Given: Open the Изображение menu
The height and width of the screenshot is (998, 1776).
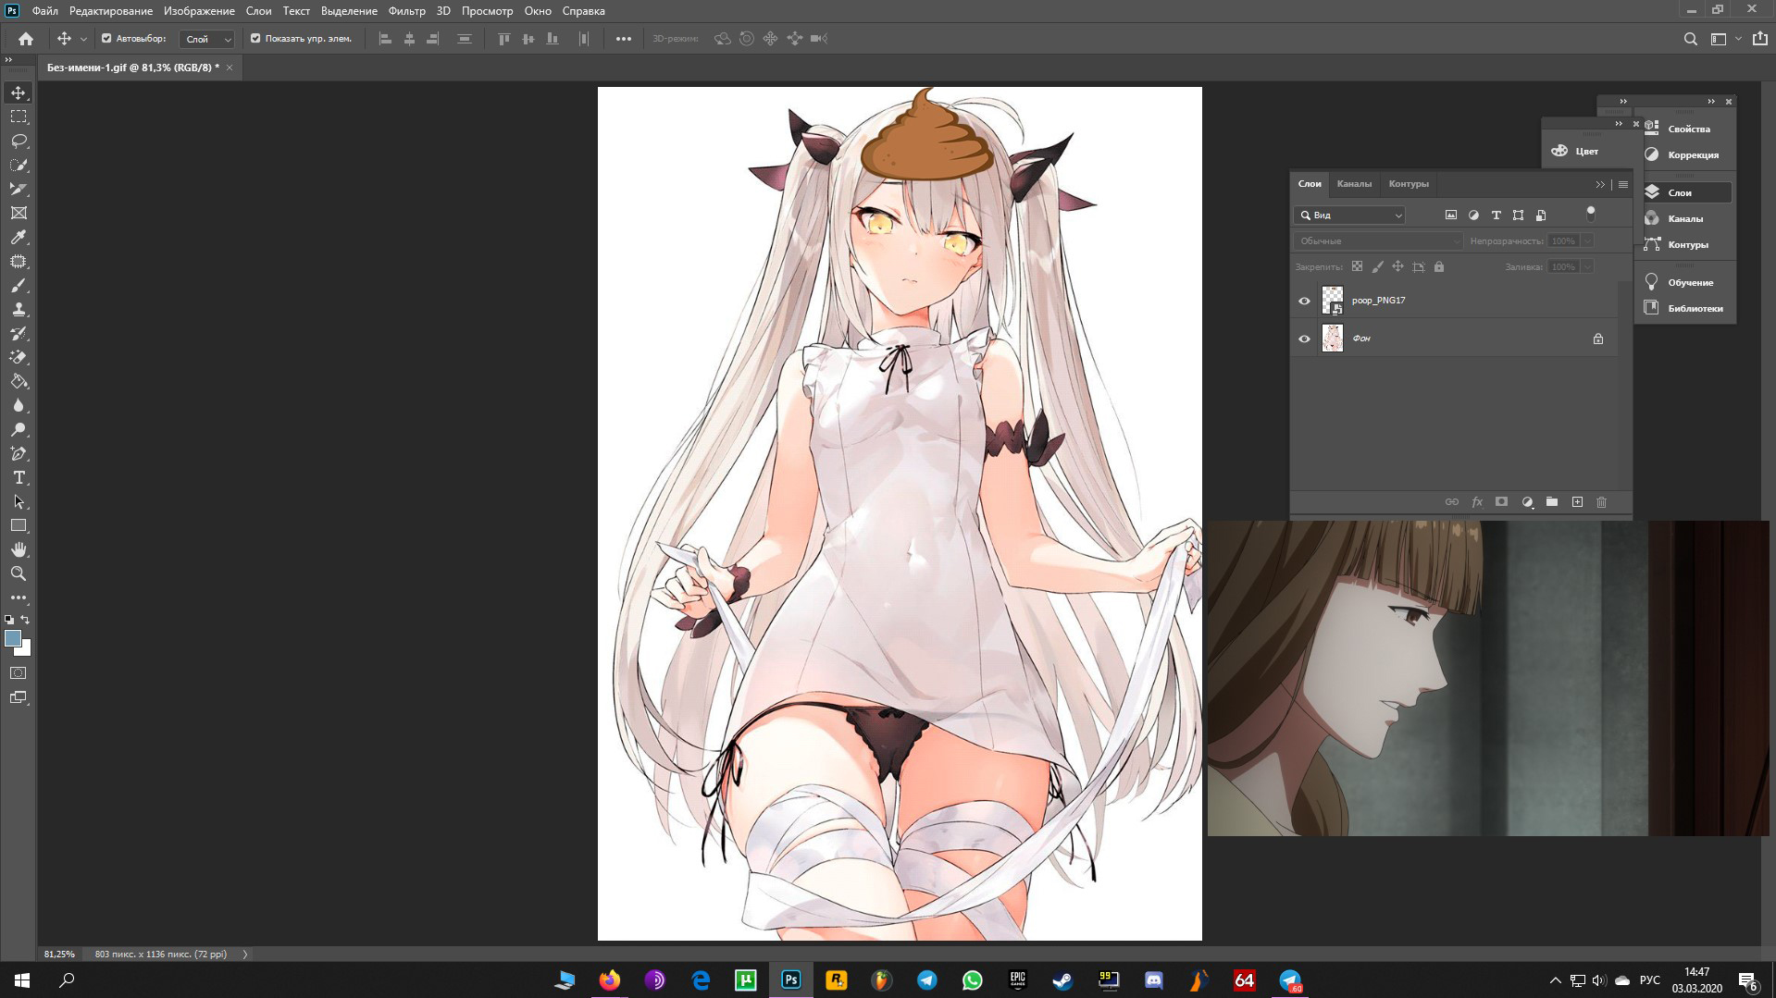Looking at the screenshot, I should pos(199,11).
